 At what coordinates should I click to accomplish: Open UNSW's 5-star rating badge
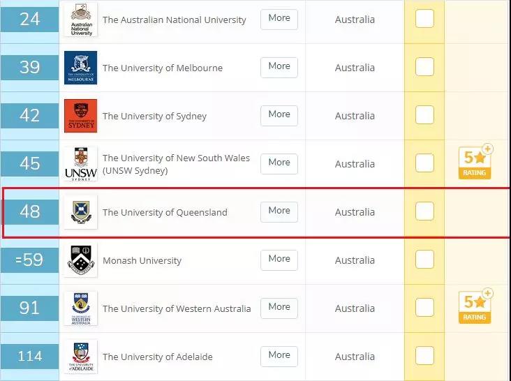pos(475,162)
